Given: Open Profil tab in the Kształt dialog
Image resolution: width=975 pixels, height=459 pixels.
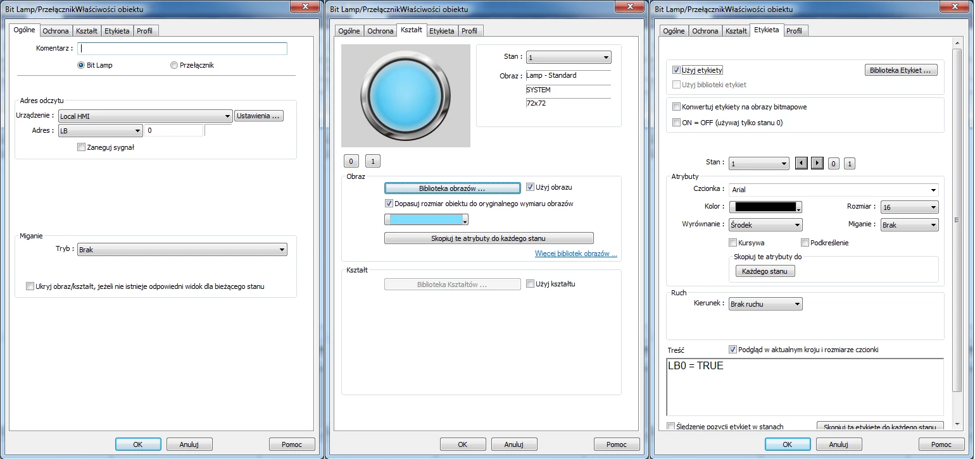Looking at the screenshot, I should click(469, 31).
